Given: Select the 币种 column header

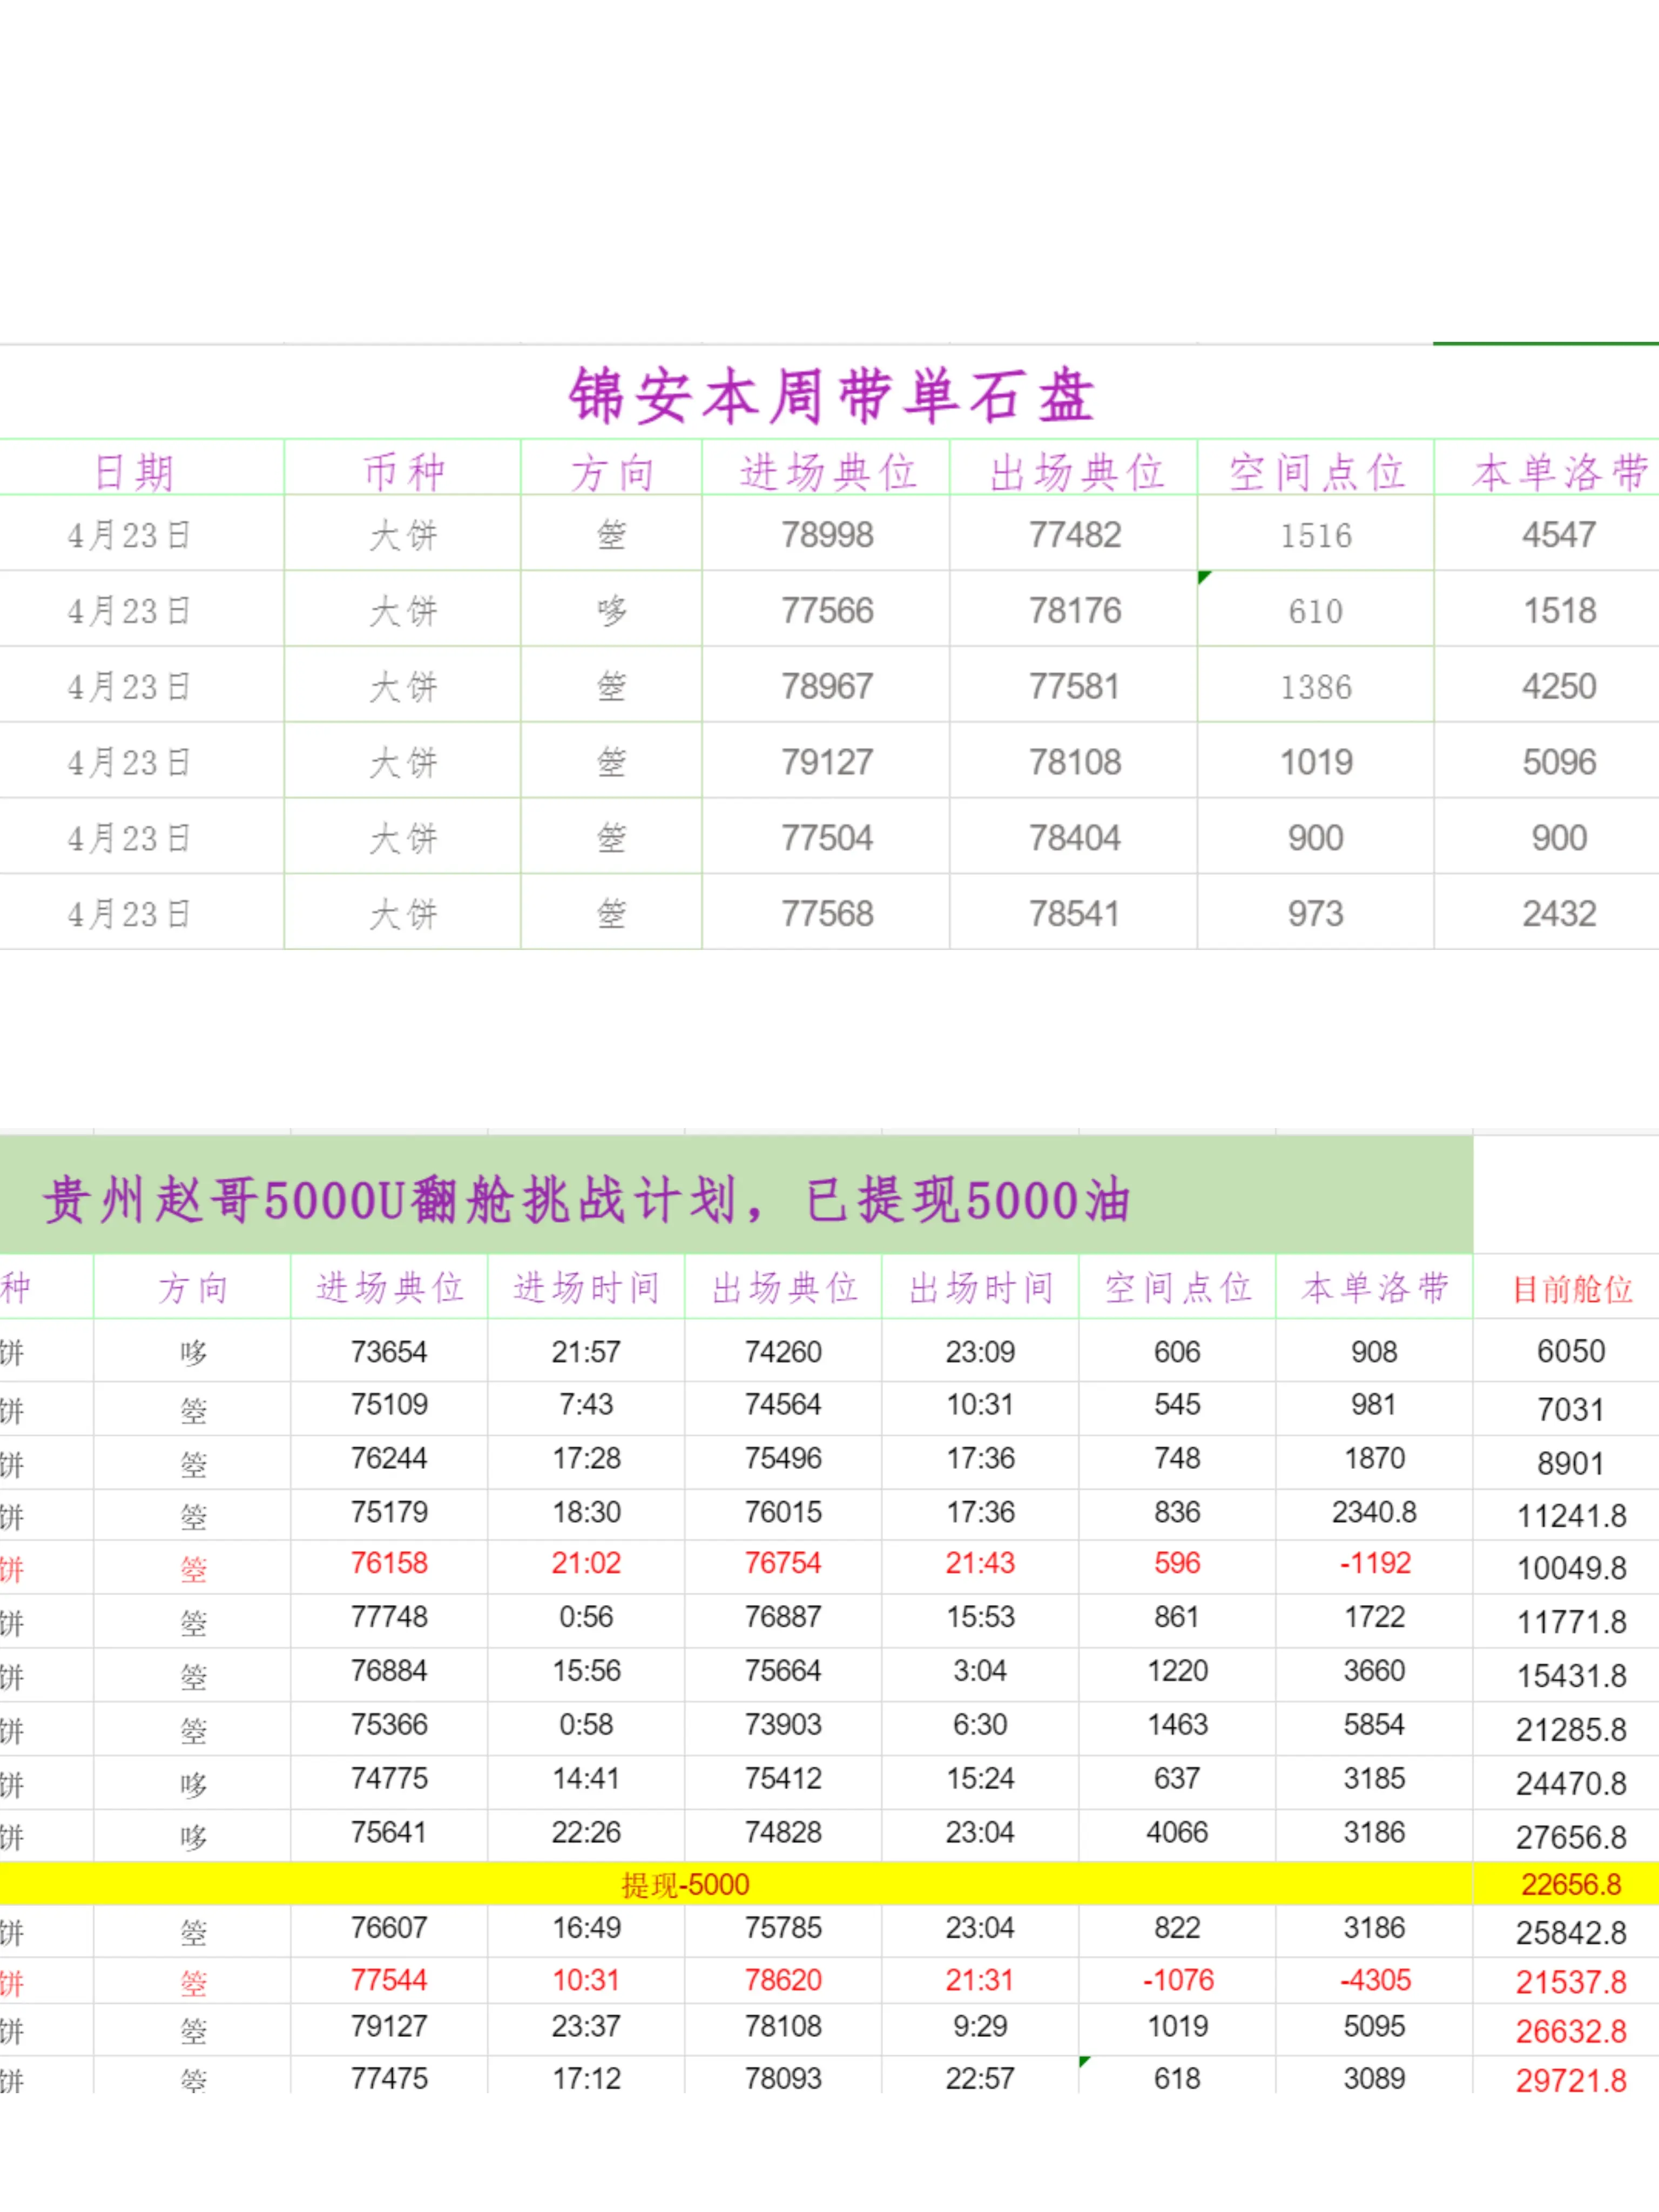Looking at the screenshot, I should tap(403, 472).
